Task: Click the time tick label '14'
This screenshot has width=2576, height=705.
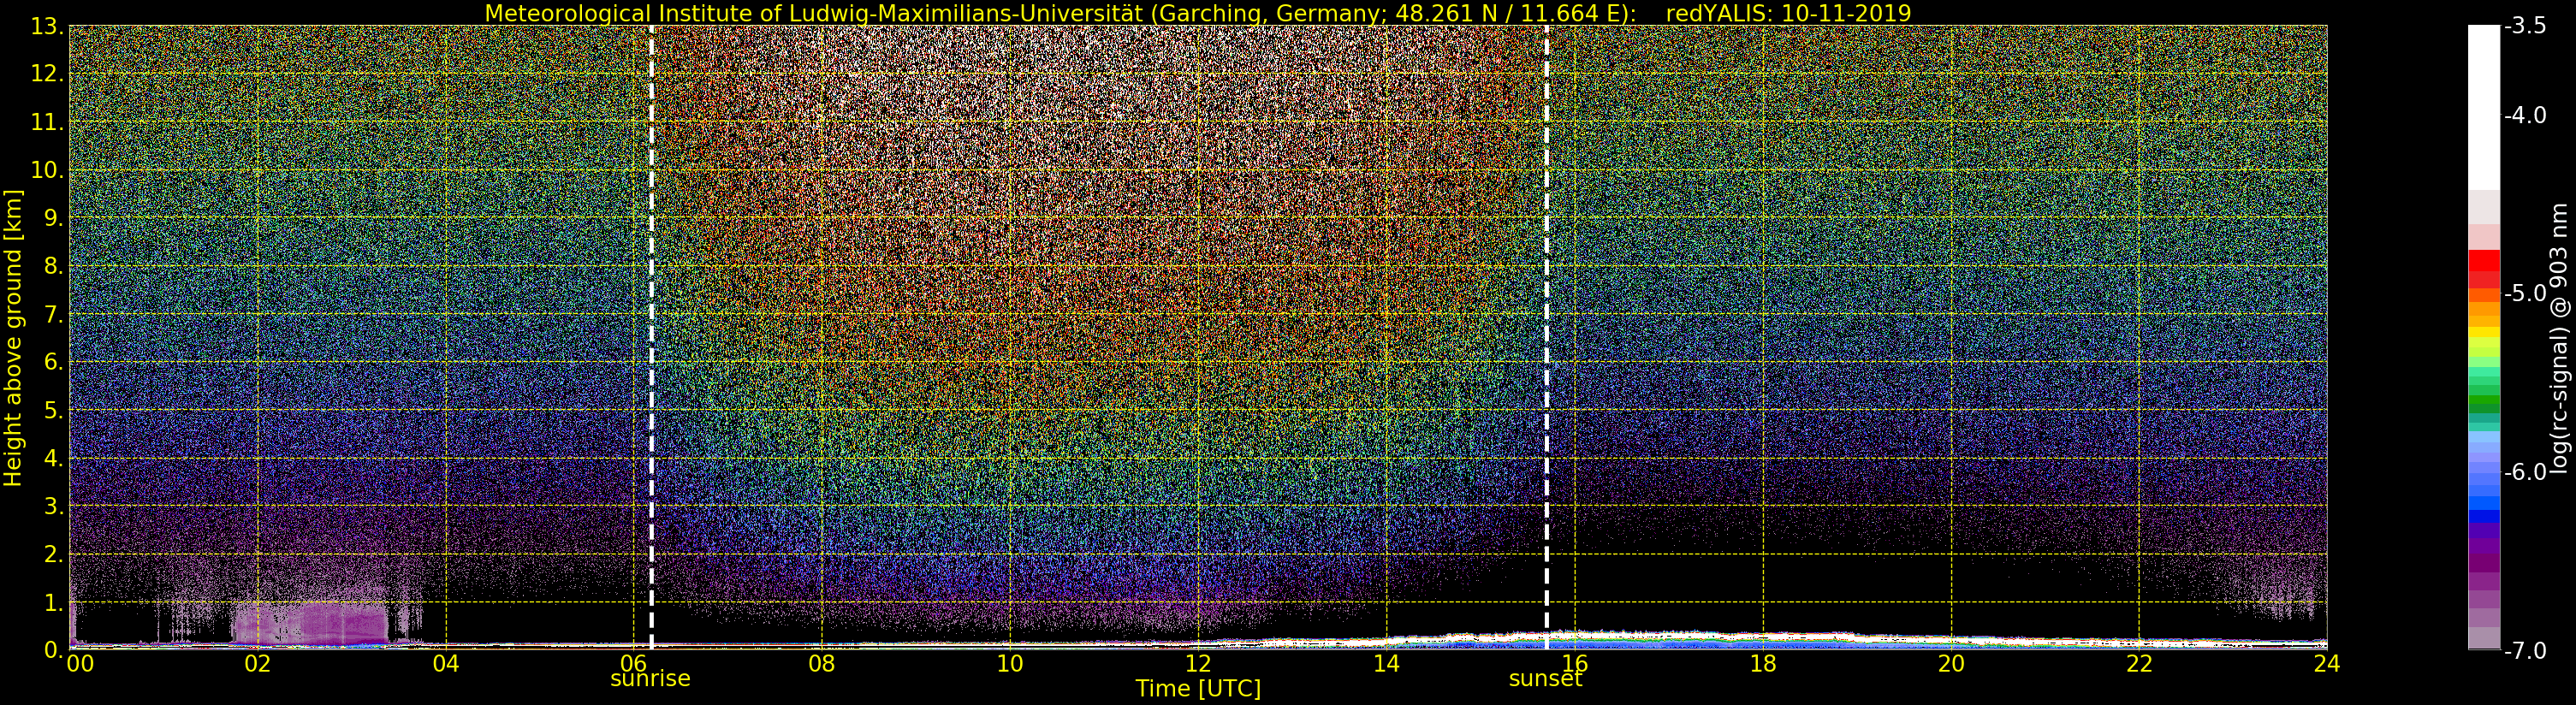Action: point(1386,664)
